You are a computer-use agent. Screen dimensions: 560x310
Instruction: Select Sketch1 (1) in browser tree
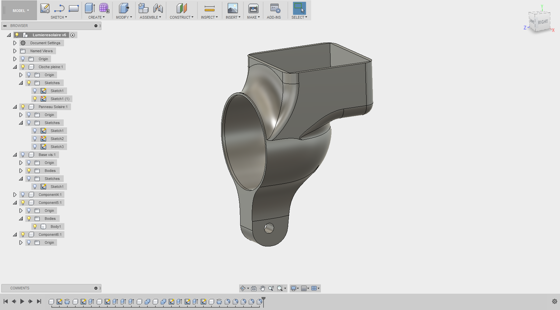[x=60, y=99]
